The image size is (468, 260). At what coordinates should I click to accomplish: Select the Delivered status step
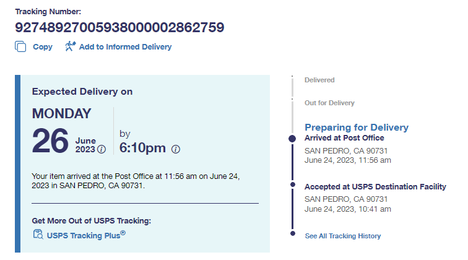click(319, 80)
